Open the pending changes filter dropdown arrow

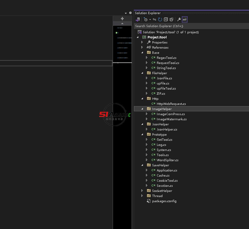click(x=150, y=20)
